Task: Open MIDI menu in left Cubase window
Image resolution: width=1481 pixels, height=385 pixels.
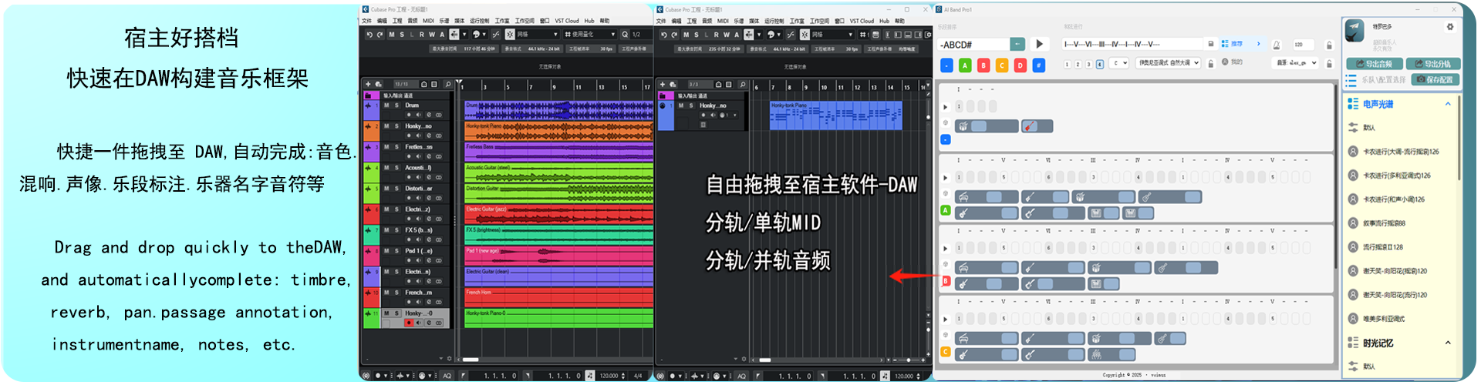Action: 428,21
